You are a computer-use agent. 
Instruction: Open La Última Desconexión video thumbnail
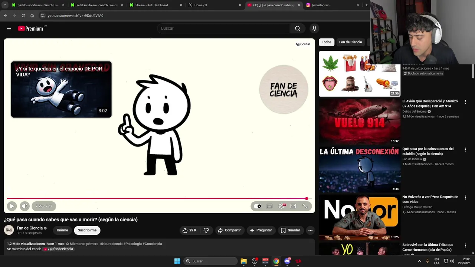(360, 169)
